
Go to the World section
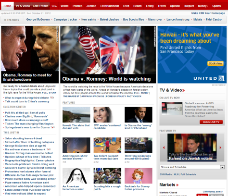pyautogui.click(x=64, y=6)
